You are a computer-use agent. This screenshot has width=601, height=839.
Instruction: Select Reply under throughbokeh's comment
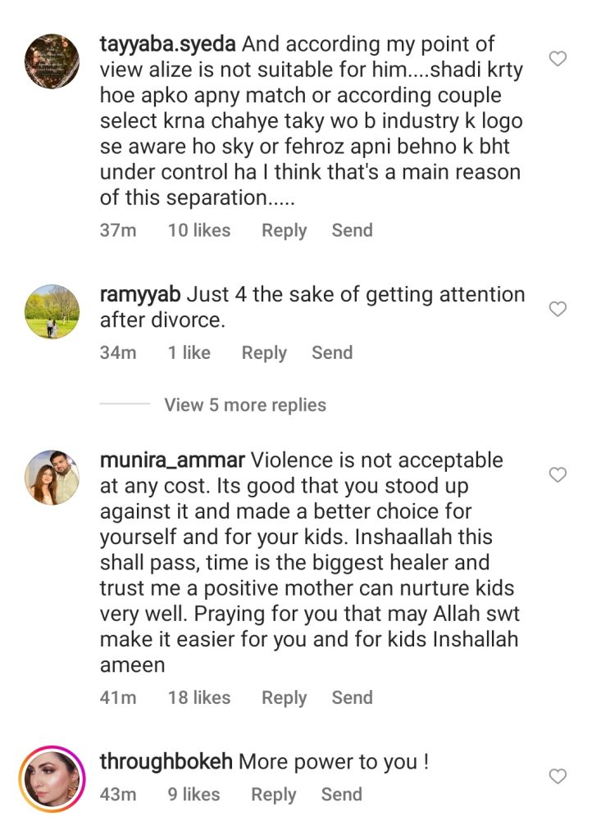(x=273, y=794)
